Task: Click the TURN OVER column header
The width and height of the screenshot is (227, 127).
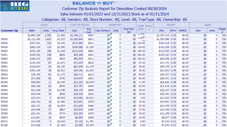Action: [141, 28]
